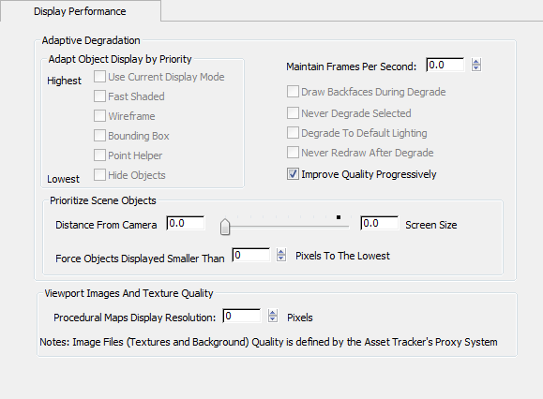Click the Procedural Maps Display Resolution field

coord(241,316)
